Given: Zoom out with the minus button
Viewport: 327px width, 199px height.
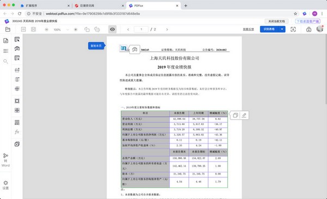Looking at the screenshot, I should click(x=46, y=29).
